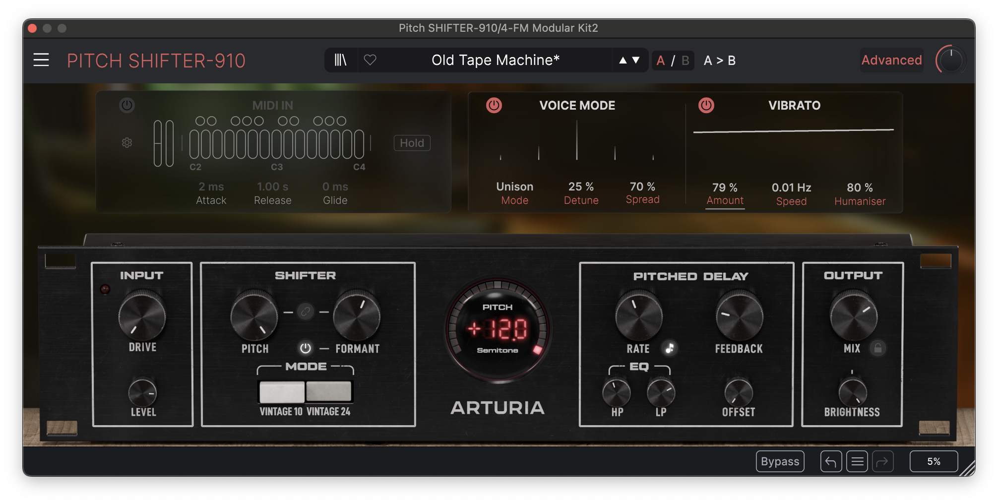Click the link icon between Pitch and Formant

(306, 312)
